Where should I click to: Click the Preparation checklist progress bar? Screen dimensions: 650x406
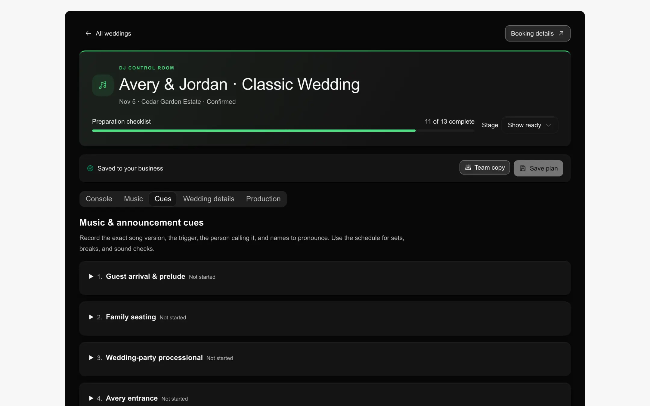(x=283, y=131)
